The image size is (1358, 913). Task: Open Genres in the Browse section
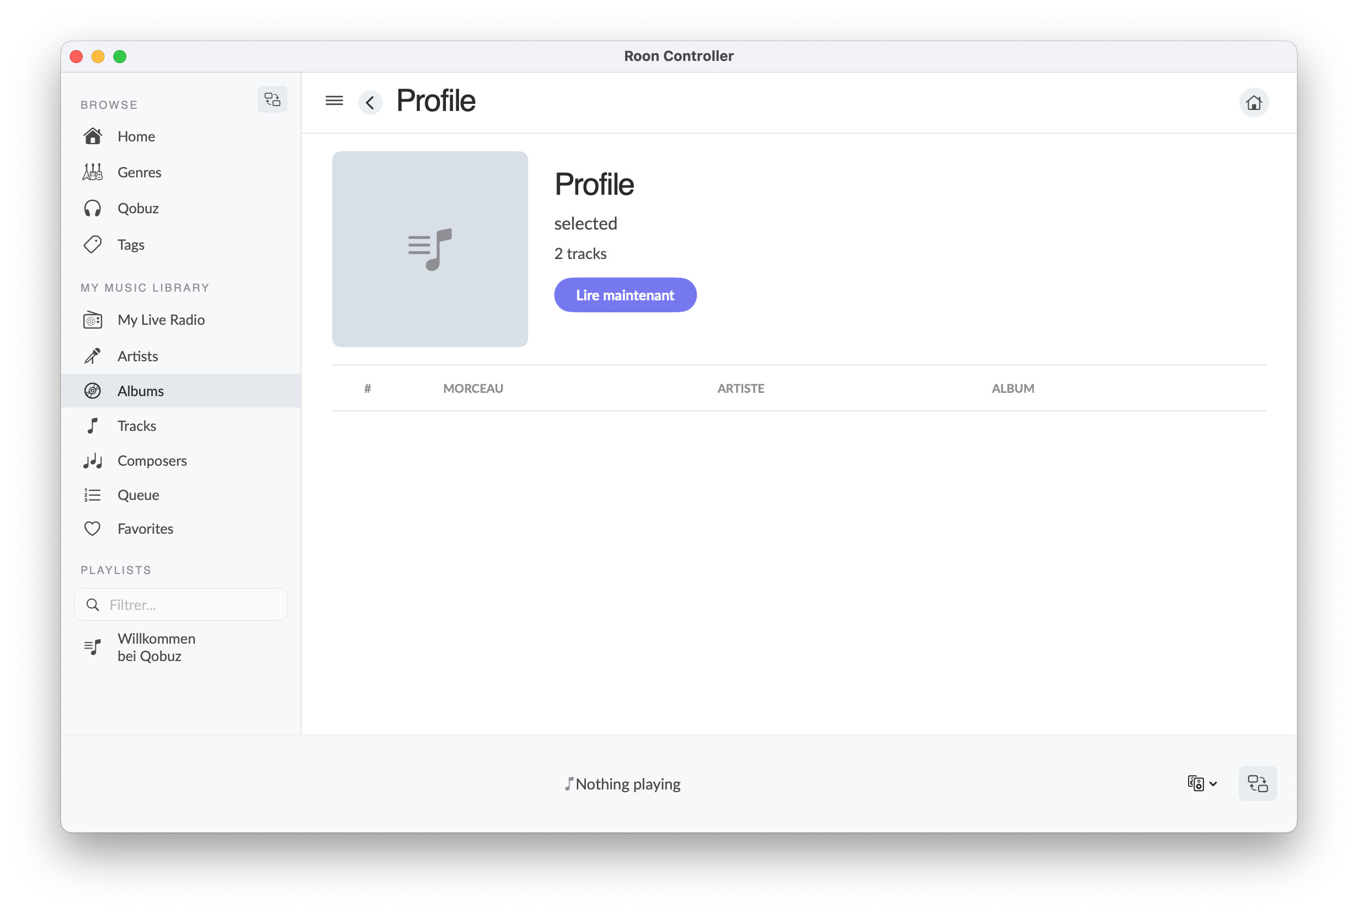click(x=139, y=172)
